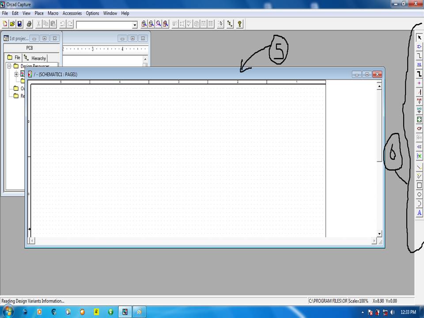The width and height of the screenshot is (424, 318).
Task: Select the Place Bus Entry tool
Action: point(419,92)
